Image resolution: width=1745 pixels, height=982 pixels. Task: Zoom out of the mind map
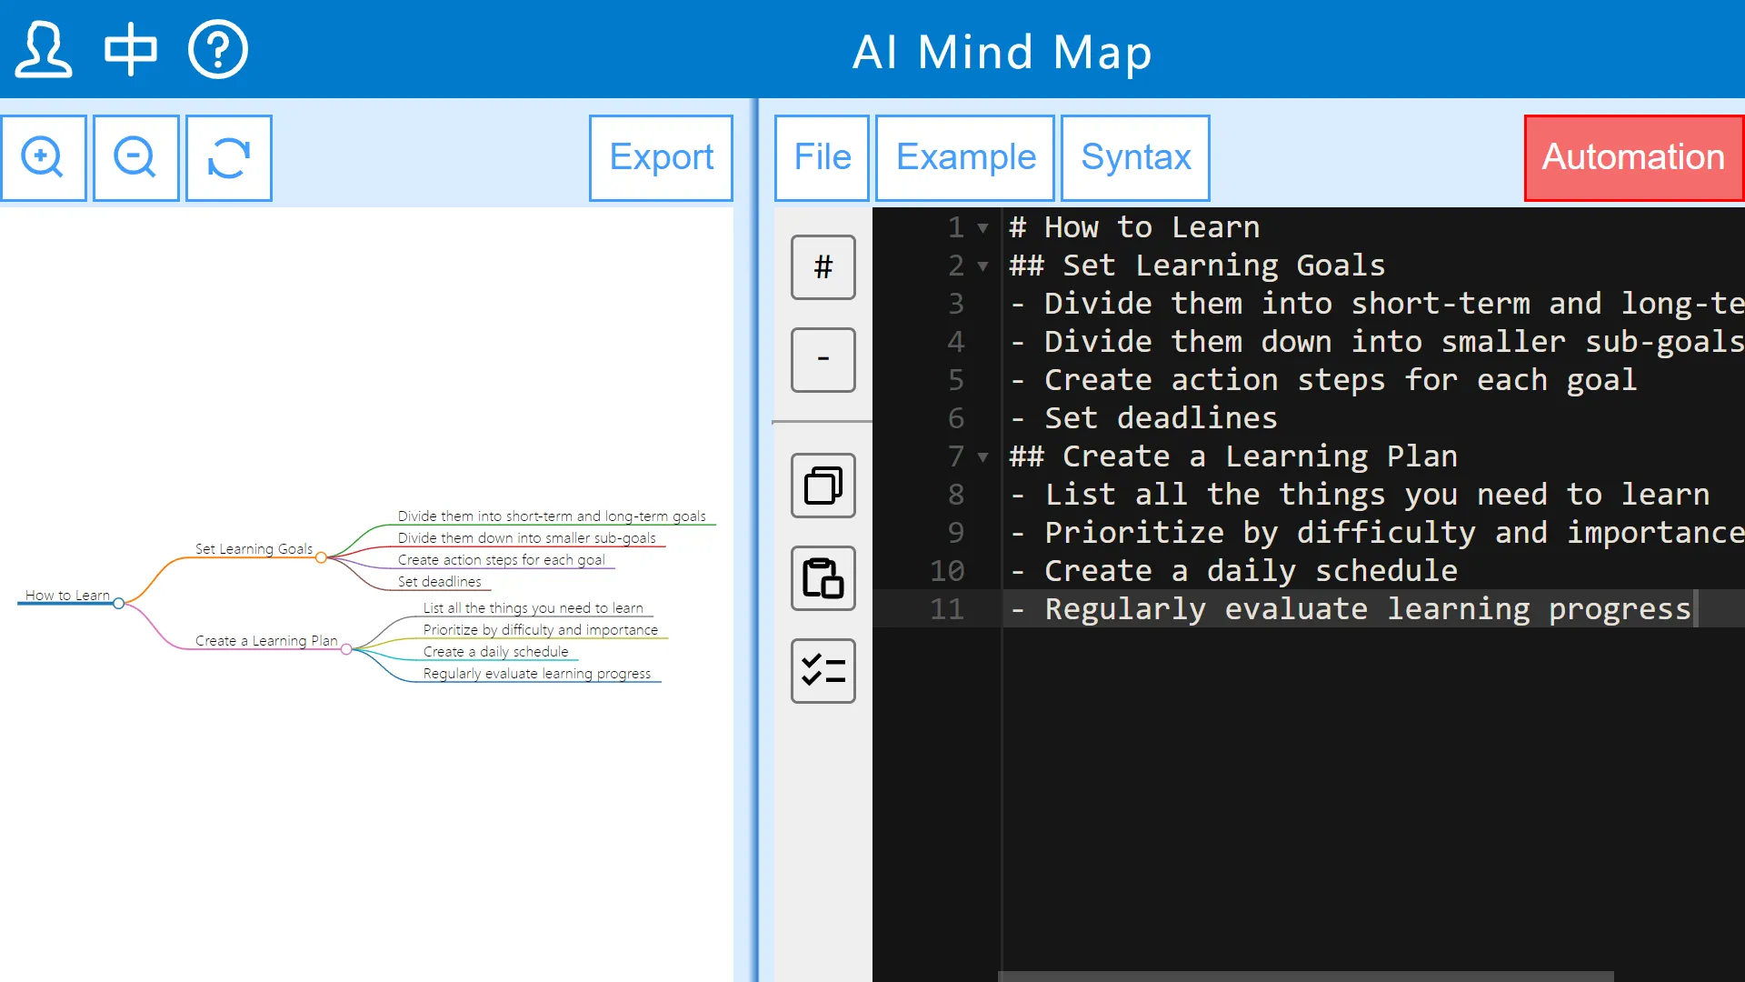(x=135, y=157)
